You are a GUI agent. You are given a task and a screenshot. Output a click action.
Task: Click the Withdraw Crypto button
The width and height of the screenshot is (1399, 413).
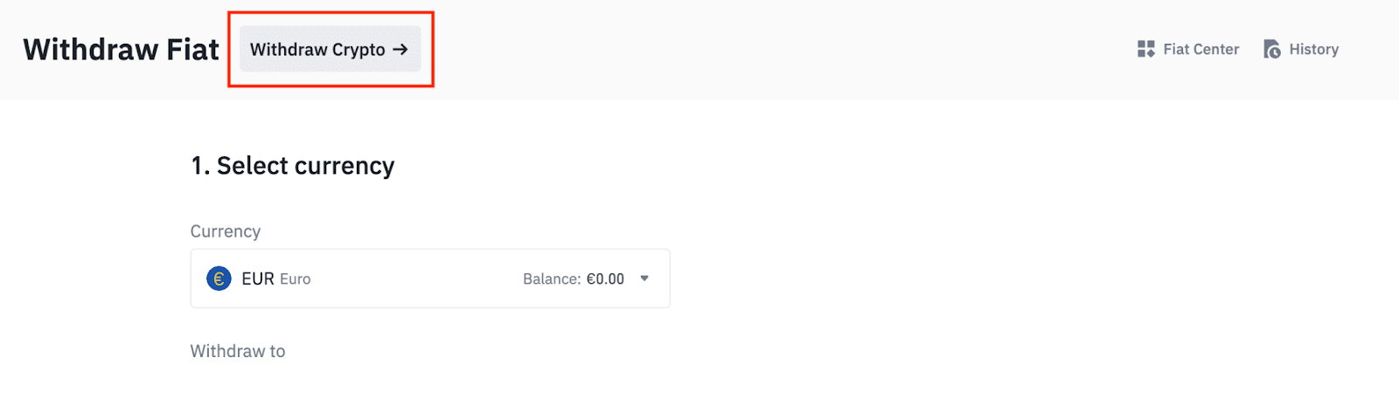(x=330, y=50)
